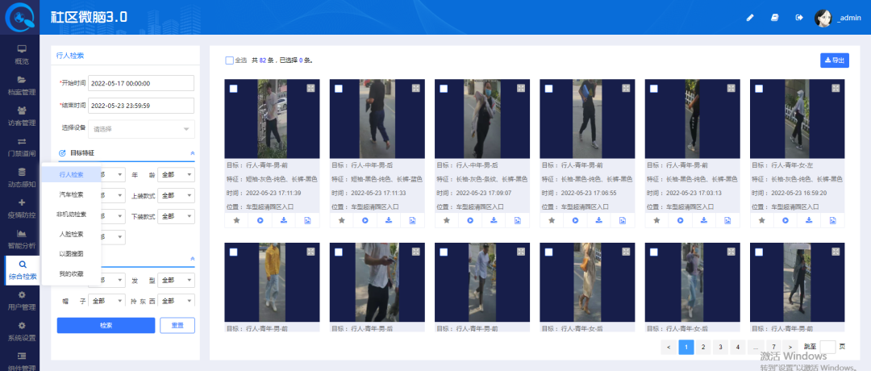Star the 17:06:55 pedestrian record
The image size is (871, 371).
tap(552, 220)
